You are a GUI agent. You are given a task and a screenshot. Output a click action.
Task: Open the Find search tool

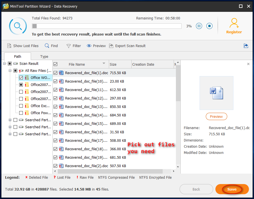click(x=47, y=46)
